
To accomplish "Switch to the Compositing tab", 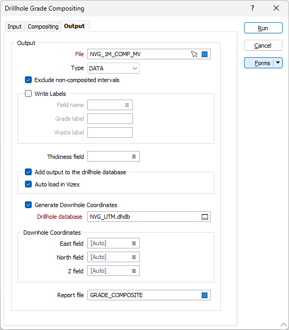I will [43, 26].
